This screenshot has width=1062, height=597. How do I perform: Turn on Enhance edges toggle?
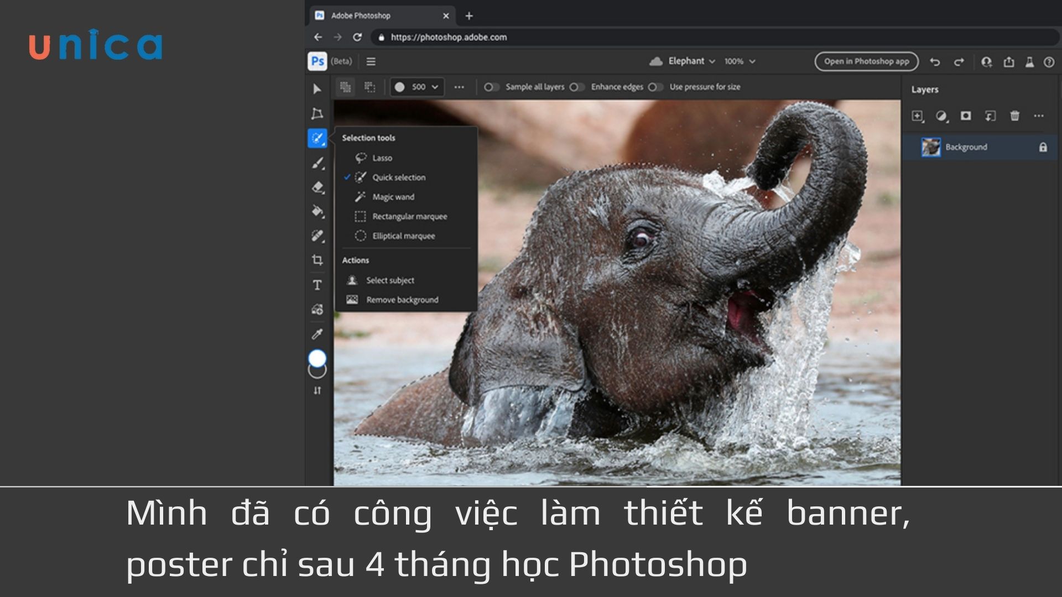(x=576, y=87)
